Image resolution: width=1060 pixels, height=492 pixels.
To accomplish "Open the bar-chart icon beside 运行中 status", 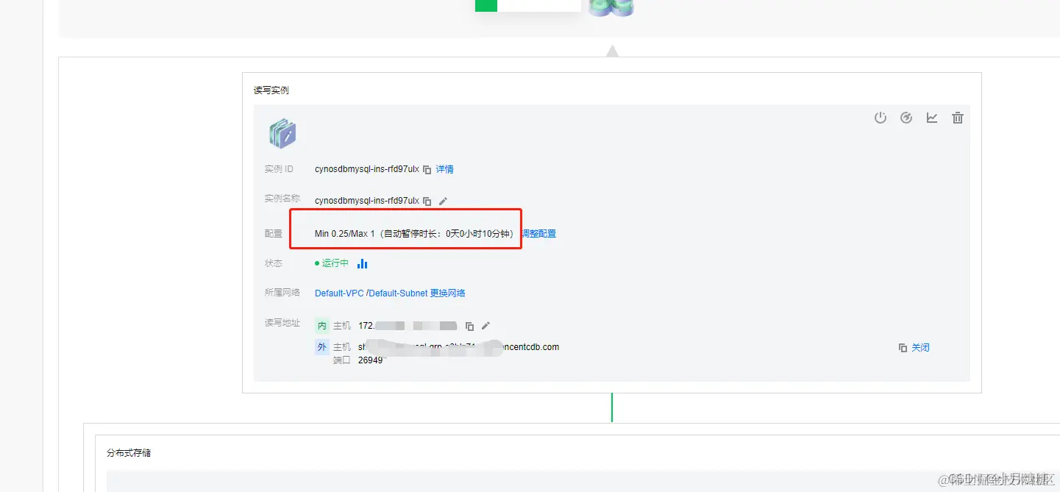I will coord(362,263).
